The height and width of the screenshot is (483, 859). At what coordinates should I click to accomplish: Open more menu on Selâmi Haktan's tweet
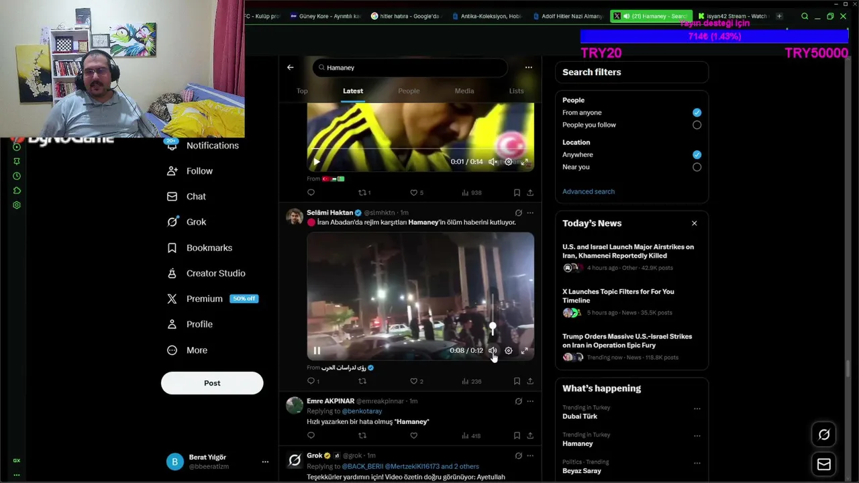[530, 213]
